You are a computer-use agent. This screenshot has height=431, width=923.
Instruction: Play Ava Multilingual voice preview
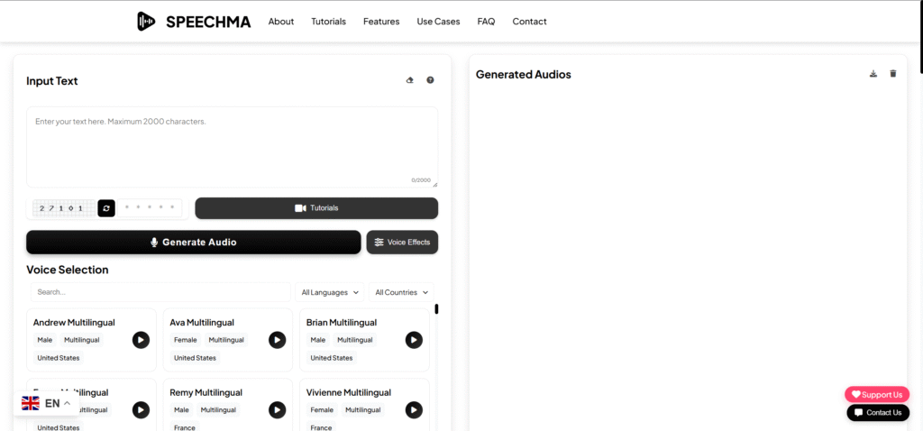278,340
